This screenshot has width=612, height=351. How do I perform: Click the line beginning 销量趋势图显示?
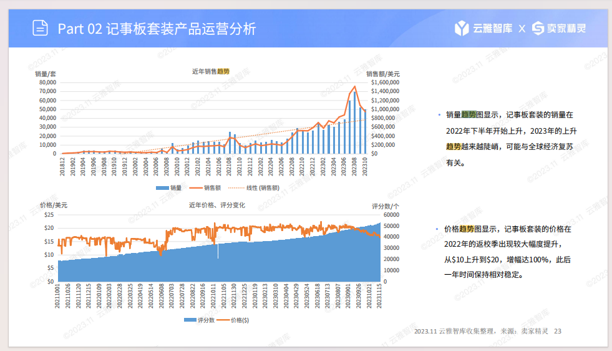(x=509, y=114)
